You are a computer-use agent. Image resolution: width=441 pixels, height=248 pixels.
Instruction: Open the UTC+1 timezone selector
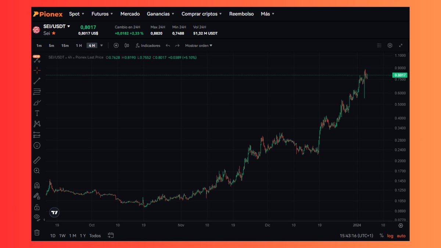point(356,236)
